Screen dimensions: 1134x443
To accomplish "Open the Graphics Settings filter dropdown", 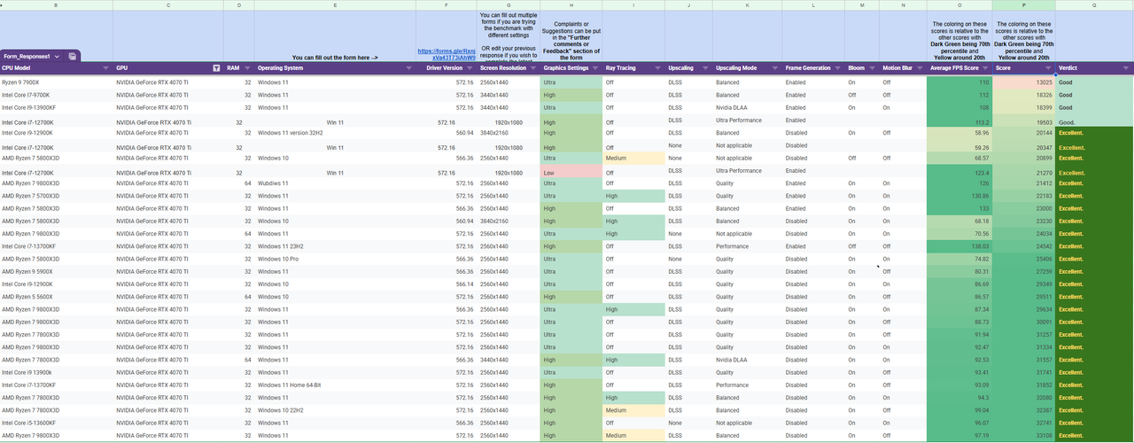I will pyautogui.click(x=594, y=68).
